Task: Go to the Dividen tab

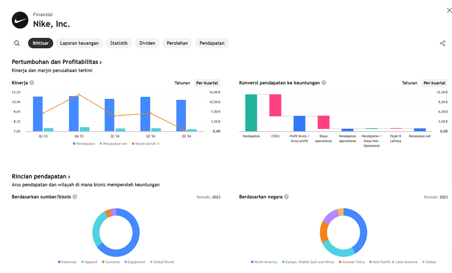Action: (147, 43)
